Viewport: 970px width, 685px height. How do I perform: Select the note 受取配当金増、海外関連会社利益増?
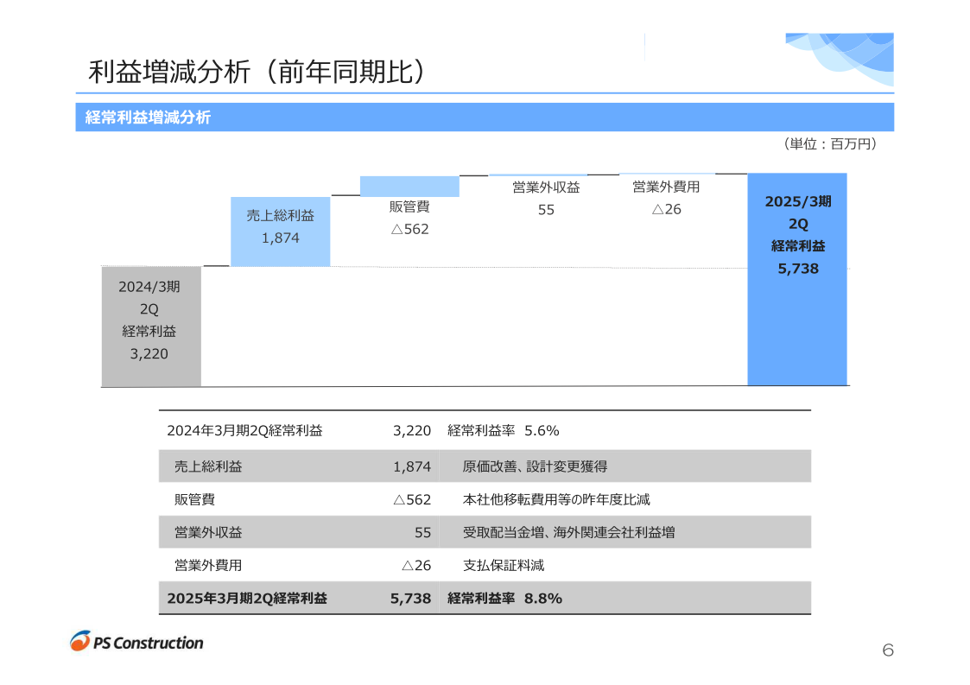[568, 532]
